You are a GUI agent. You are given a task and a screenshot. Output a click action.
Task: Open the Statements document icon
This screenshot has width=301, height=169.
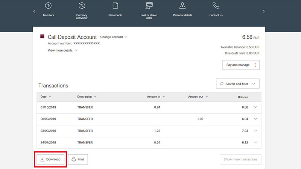(115, 6)
